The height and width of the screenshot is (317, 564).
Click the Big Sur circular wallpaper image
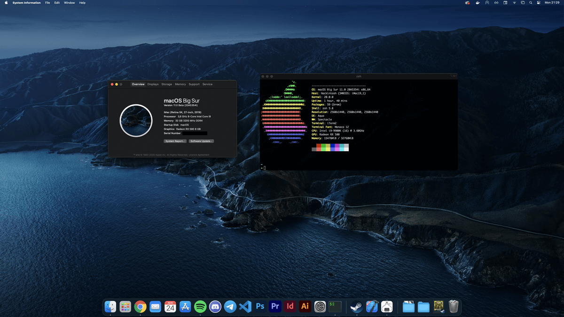click(136, 120)
